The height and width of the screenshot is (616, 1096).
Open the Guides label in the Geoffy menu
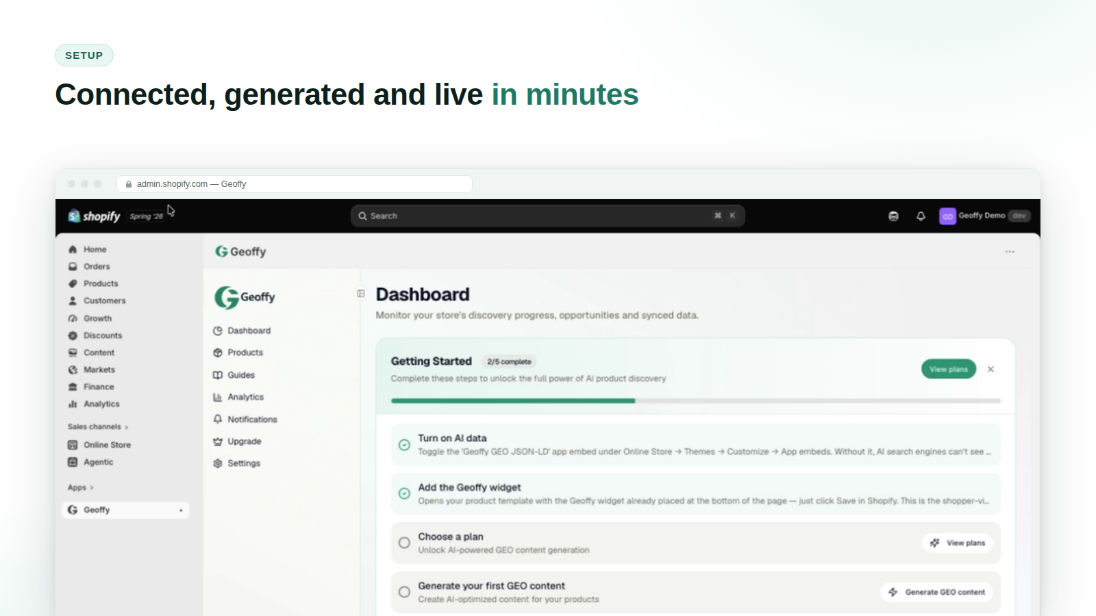click(x=241, y=375)
